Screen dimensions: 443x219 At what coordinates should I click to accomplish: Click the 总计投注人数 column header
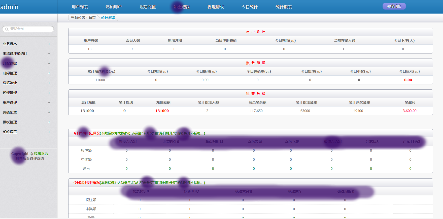(209, 102)
